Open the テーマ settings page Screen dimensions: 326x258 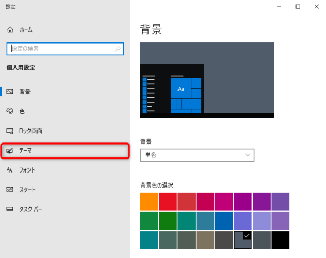(x=65, y=151)
